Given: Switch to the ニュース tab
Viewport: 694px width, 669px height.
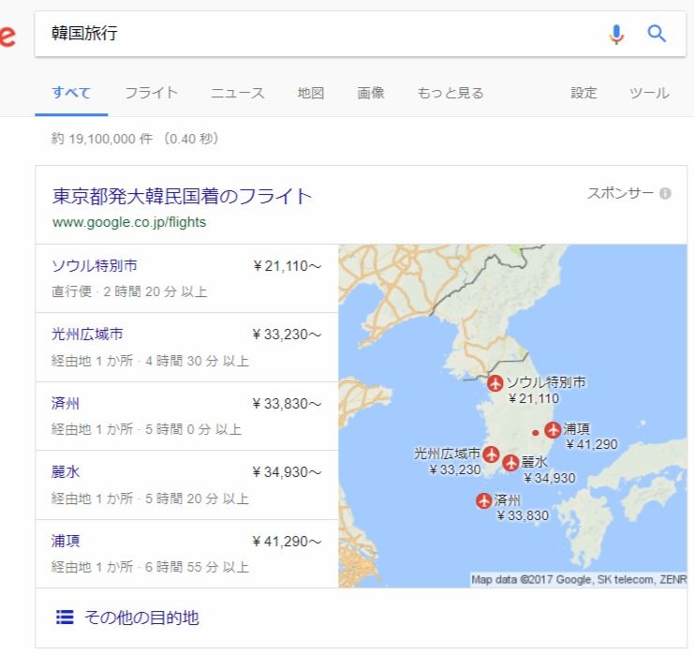Looking at the screenshot, I should pos(237,93).
